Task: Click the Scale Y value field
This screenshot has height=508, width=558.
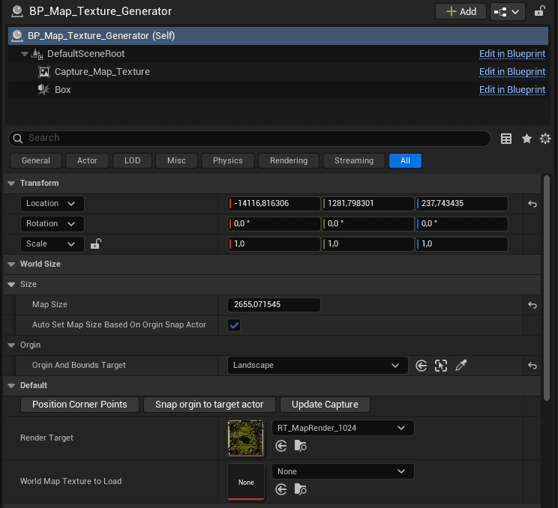Action: click(367, 244)
